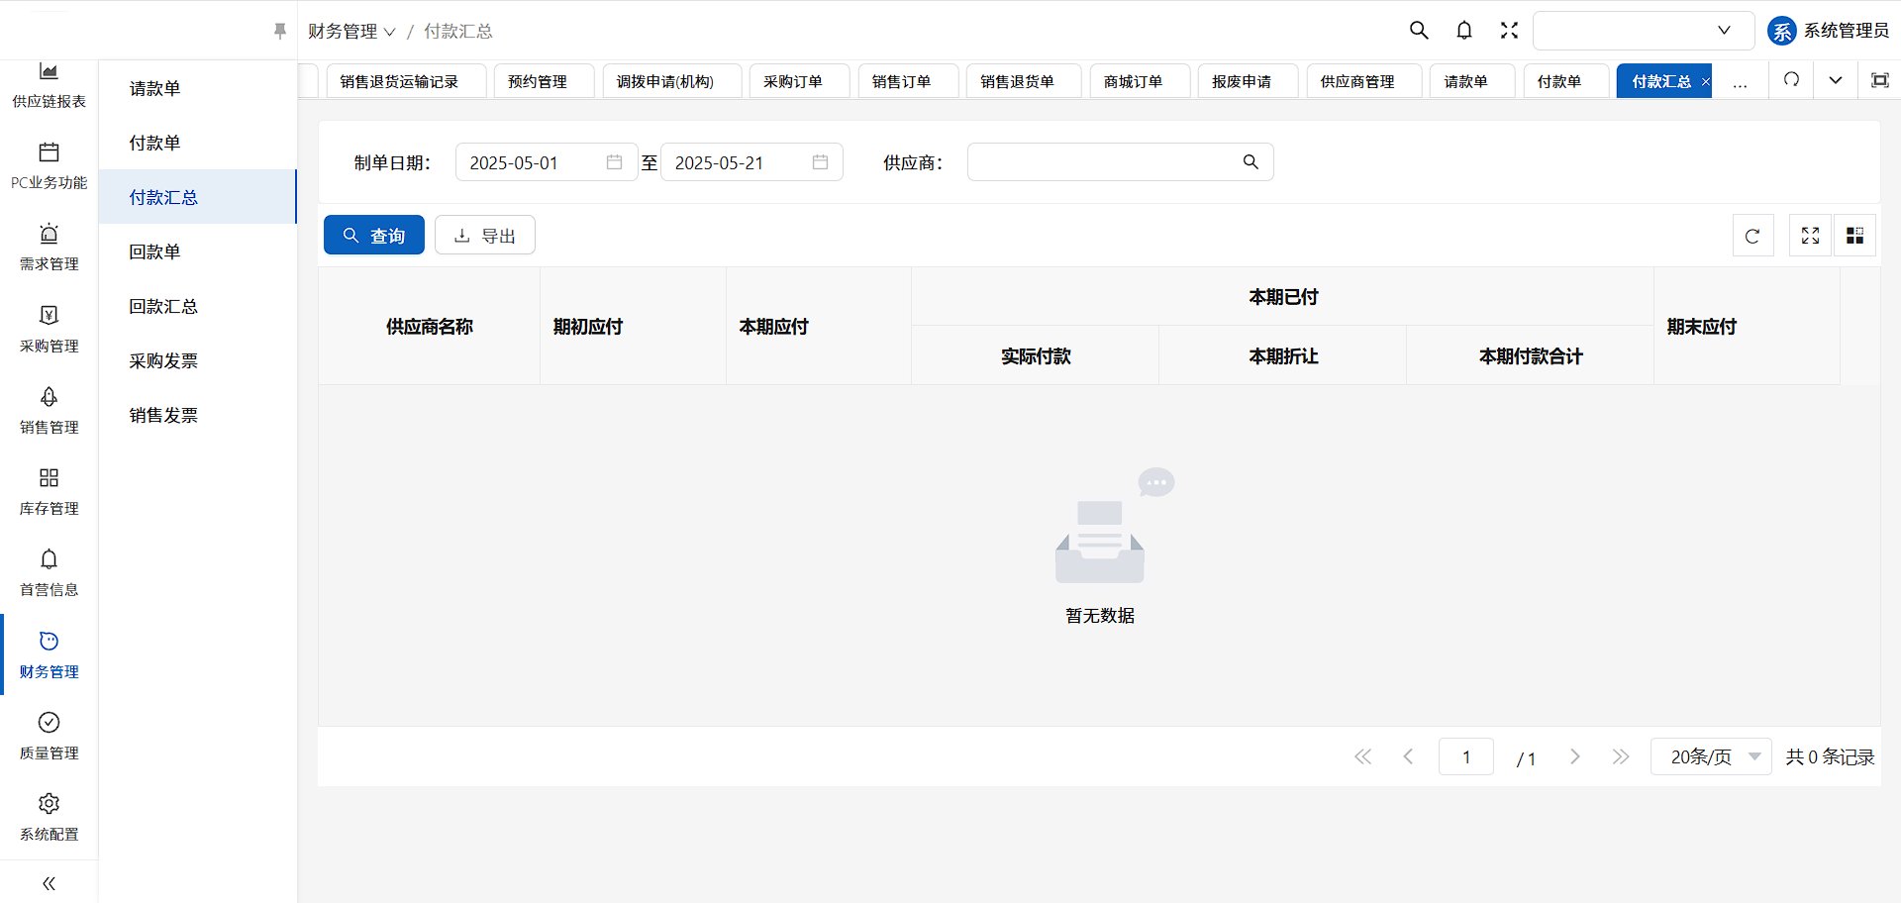Click the 查询 button

(374, 236)
